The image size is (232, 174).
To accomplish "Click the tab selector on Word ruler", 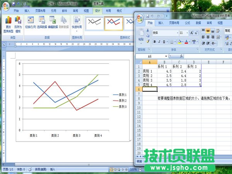I will click(4, 44).
